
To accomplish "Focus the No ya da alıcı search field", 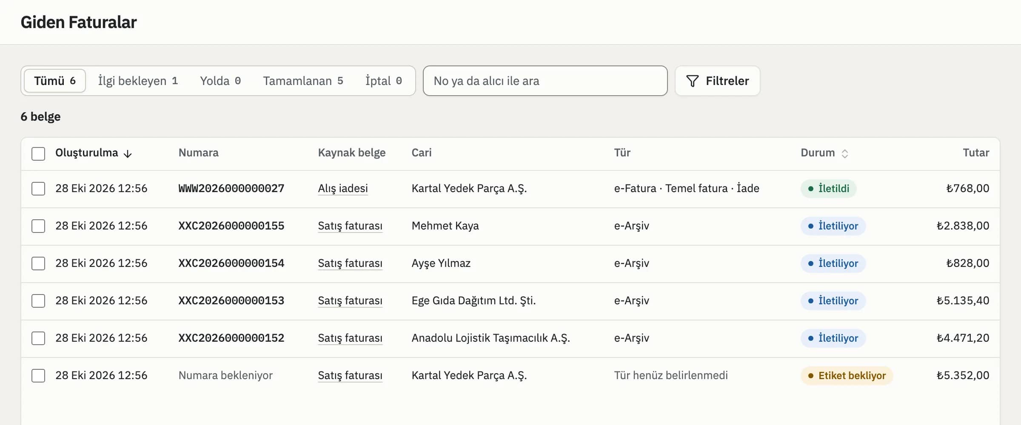I will [x=545, y=81].
